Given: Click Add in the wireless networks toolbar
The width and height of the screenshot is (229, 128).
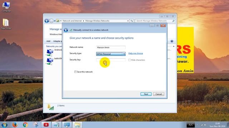Looking at the screenshot, I should tap(48, 41).
